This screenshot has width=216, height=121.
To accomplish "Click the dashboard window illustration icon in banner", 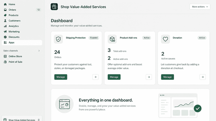I will click(64, 104).
